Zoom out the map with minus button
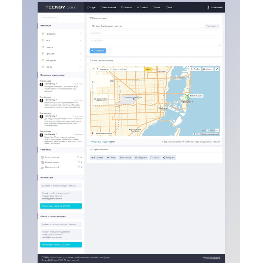263x263 pixels. [93, 105]
